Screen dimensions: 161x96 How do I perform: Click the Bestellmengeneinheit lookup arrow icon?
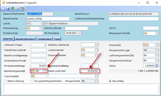(x=33, y=71)
